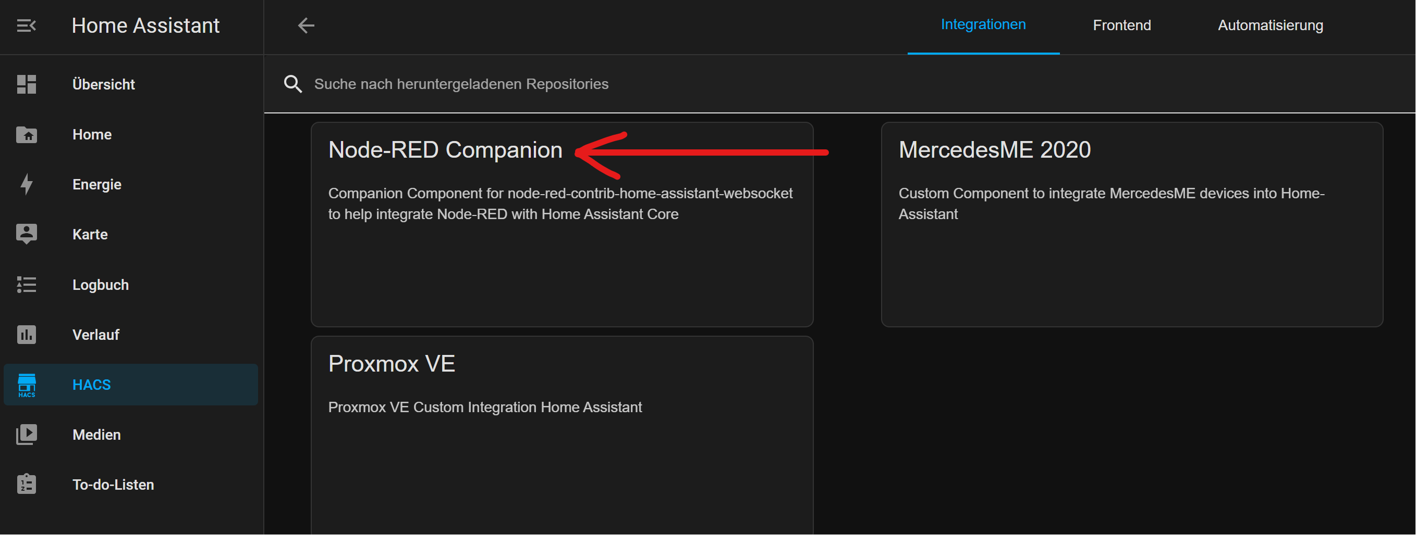This screenshot has width=1416, height=535.
Task: Click the HACS store icon
Action: coord(27,385)
